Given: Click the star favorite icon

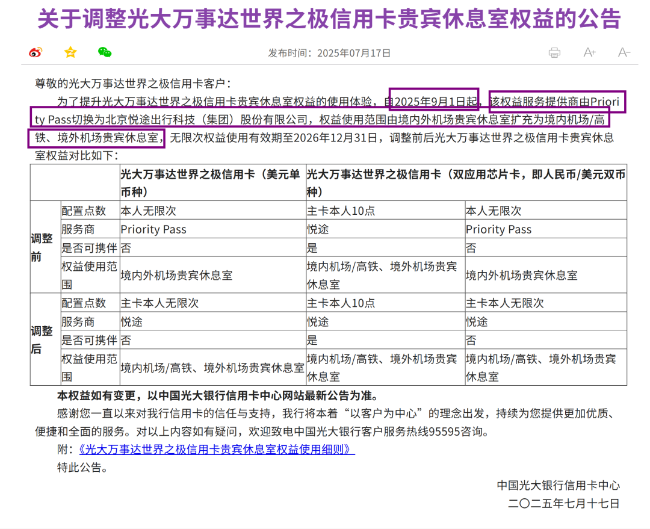Looking at the screenshot, I should (x=70, y=52).
